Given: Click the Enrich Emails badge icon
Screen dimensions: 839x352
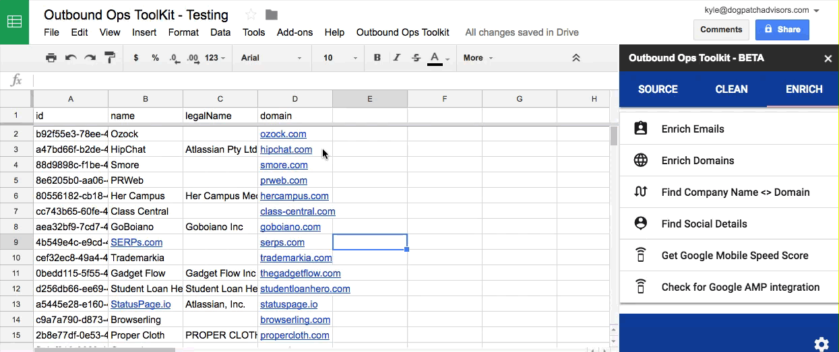Looking at the screenshot, I should click(641, 129).
